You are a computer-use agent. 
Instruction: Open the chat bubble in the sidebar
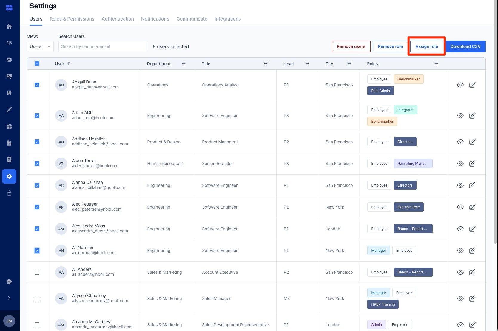coord(9,282)
